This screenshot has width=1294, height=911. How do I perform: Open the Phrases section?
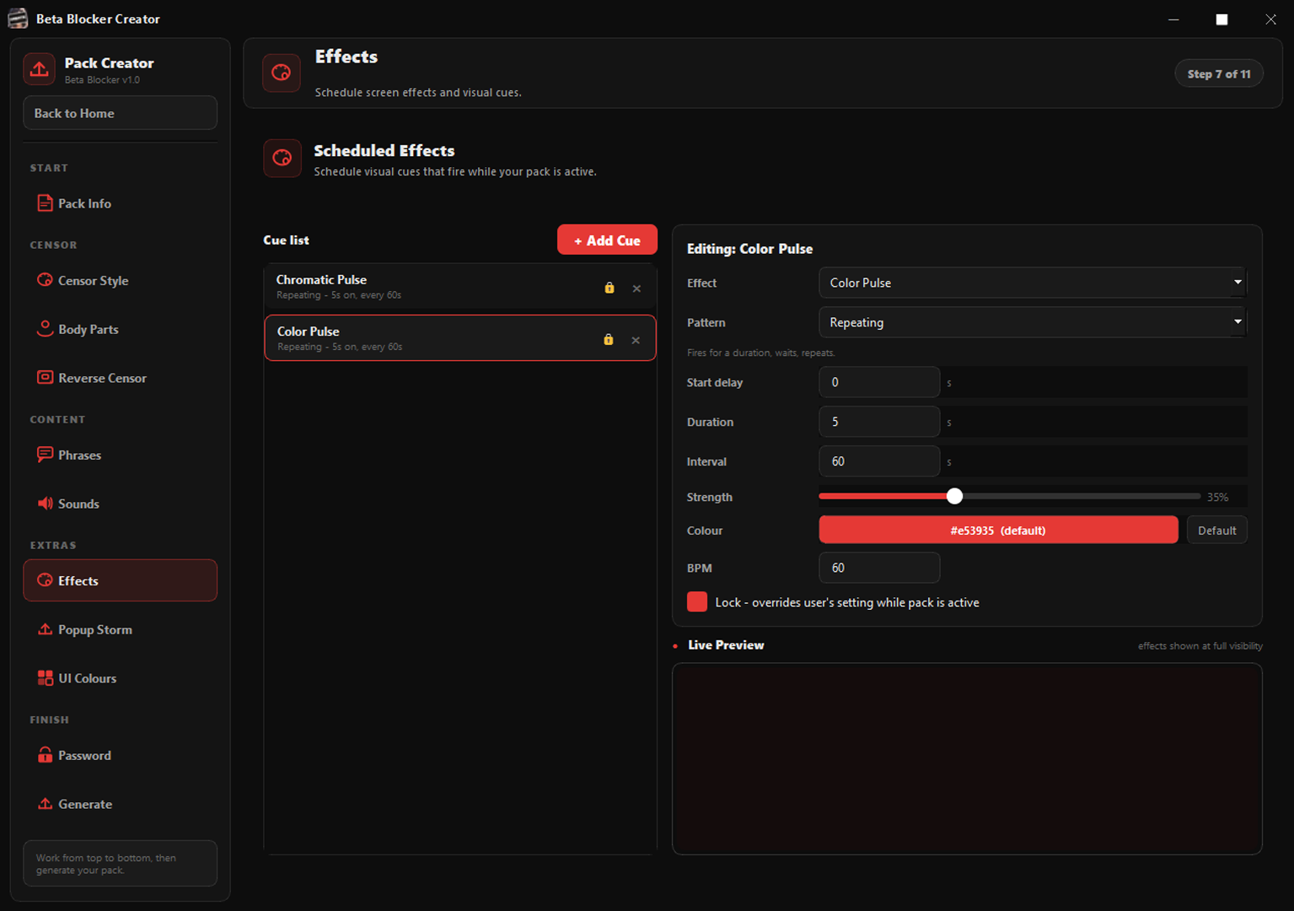click(x=120, y=455)
